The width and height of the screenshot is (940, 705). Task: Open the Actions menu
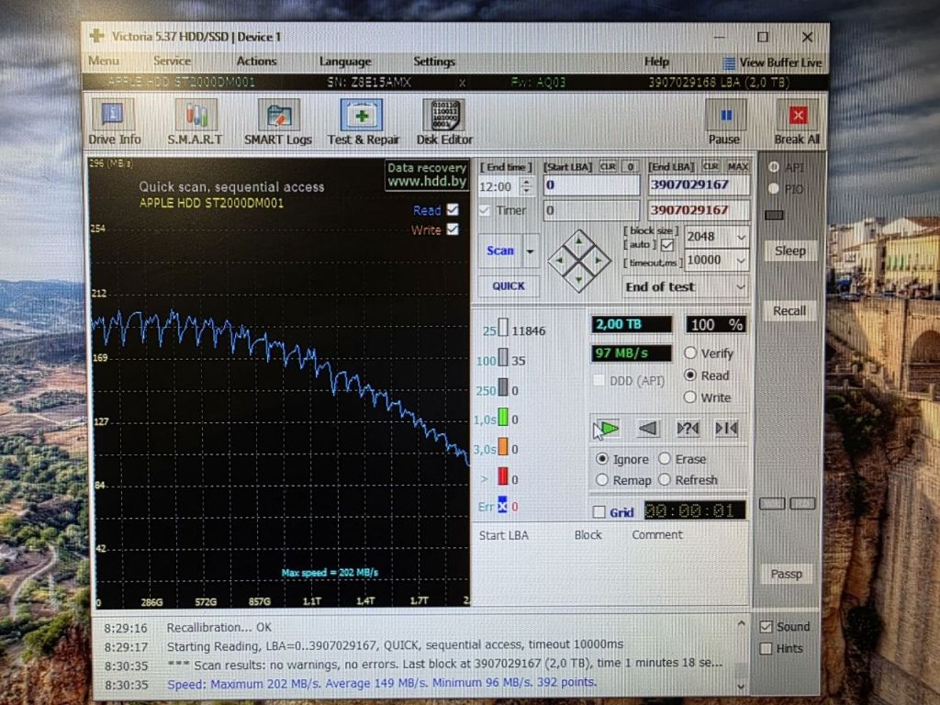click(257, 61)
